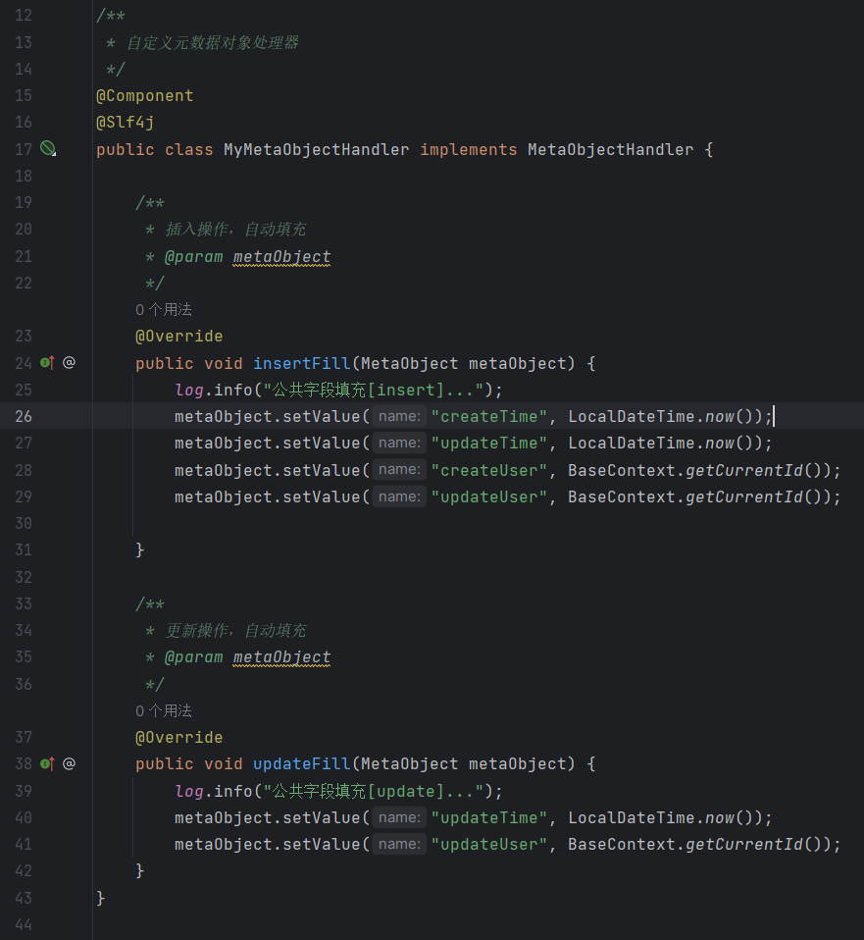The height and width of the screenshot is (940, 864).
Task: Click the @Override annotation on line 23
Action: [179, 337]
